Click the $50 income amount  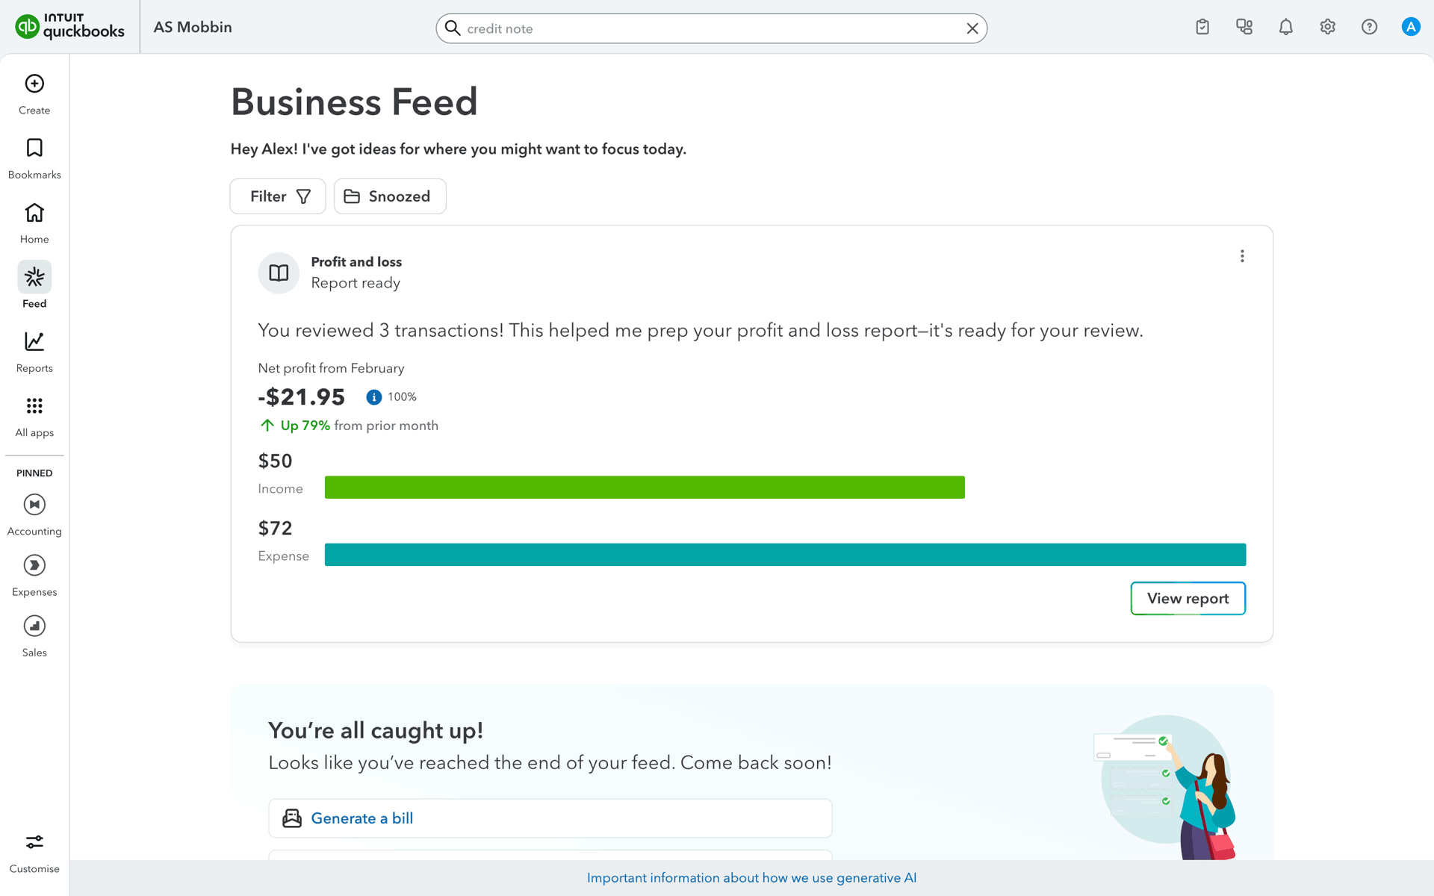pyautogui.click(x=275, y=461)
